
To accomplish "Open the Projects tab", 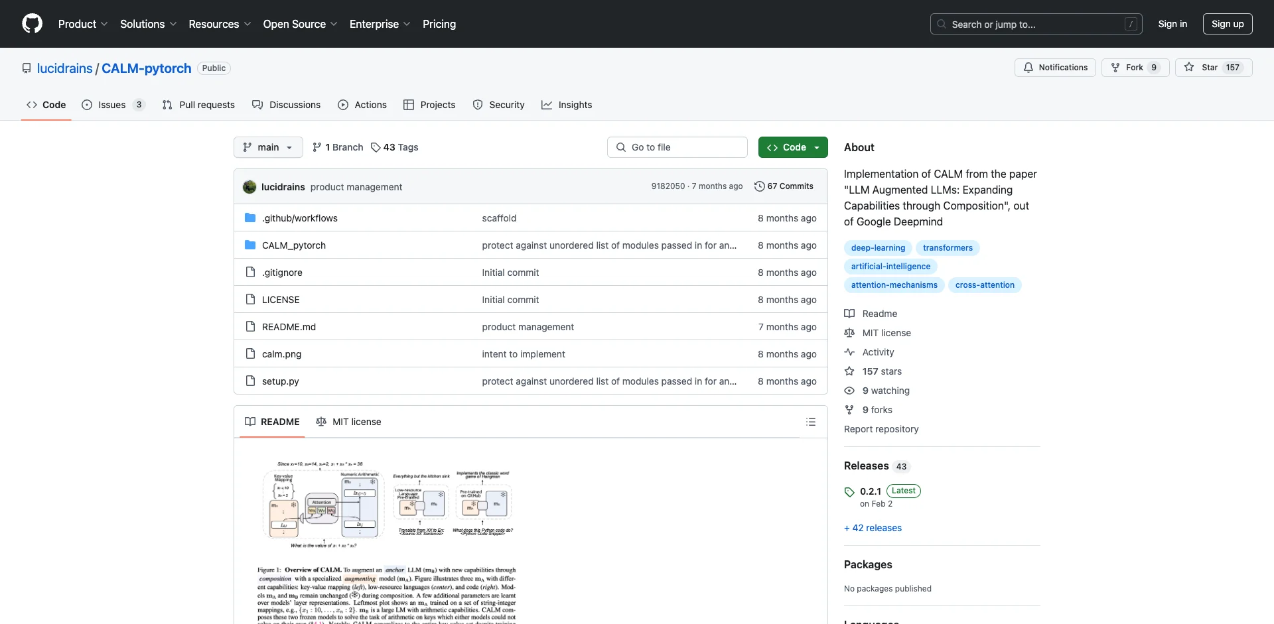I will click(x=429, y=105).
